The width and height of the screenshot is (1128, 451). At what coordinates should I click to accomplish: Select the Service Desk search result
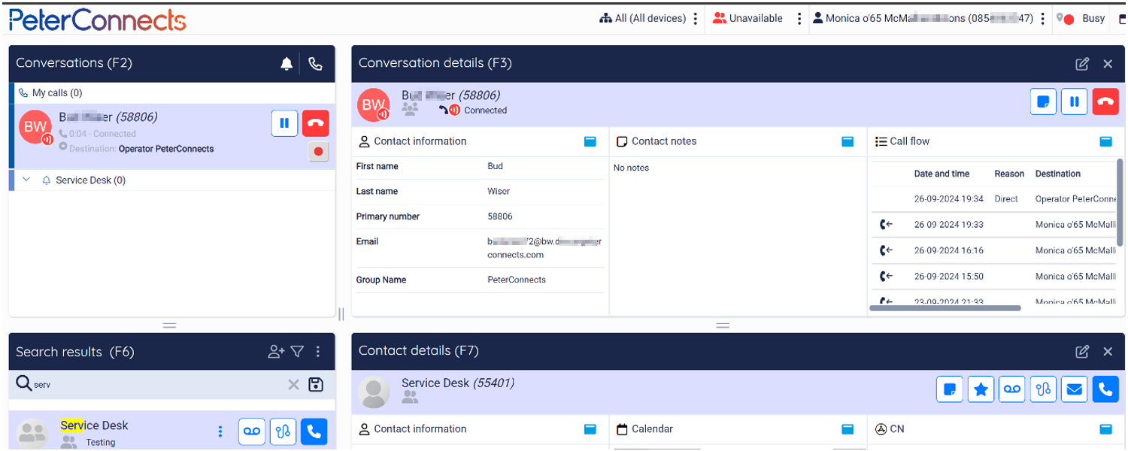point(171,431)
